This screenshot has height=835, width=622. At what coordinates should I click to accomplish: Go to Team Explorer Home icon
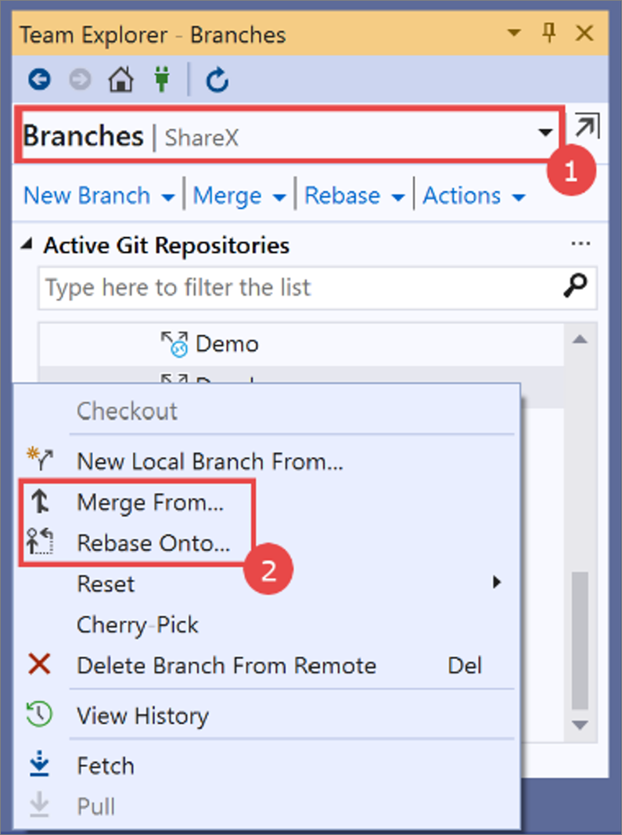coord(120,79)
